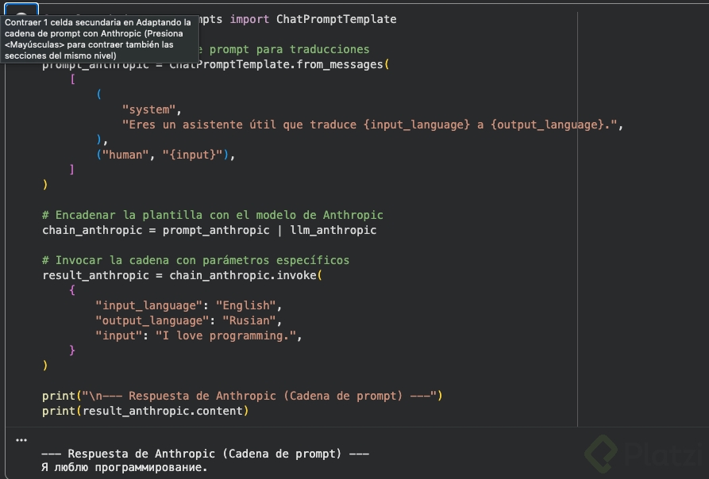
Task: Click the "Respuesta de Anthropic" output line
Action: 205,454
